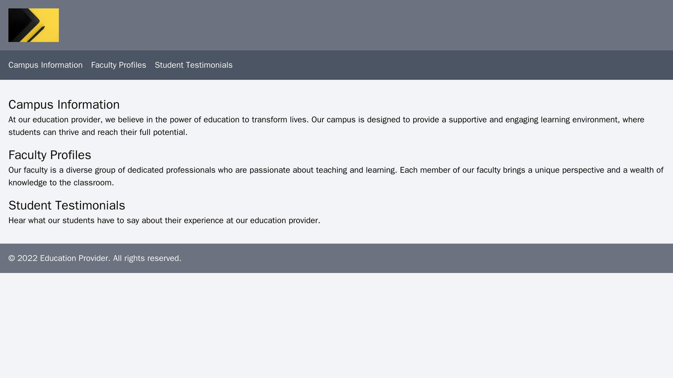Choose Faculty Profiles, the middle nav entry
This screenshot has width=673, height=378.
click(118, 65)
